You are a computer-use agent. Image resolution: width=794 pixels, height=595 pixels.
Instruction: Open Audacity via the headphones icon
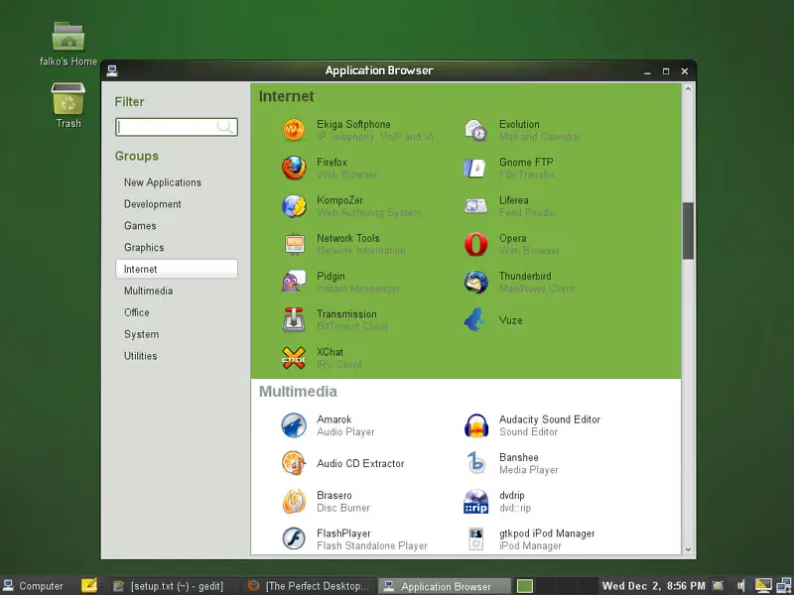[x=476, y=425]
